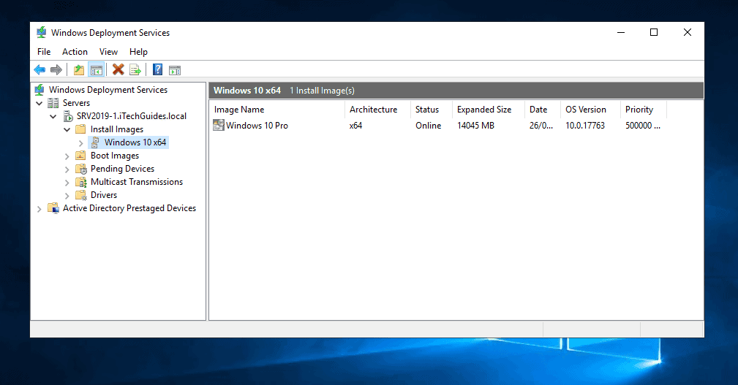Click the Active Directory Prestaged Devices icon
Image resolution: width=738 pixels, height=385 pixels.
pos(53,208)
